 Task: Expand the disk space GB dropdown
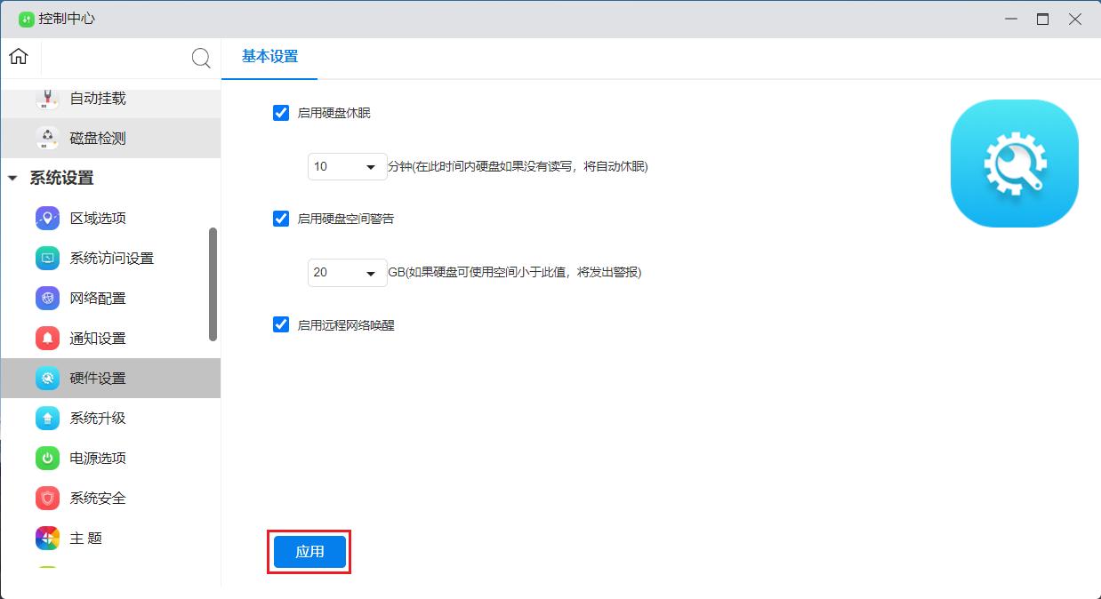pos(347,272)
